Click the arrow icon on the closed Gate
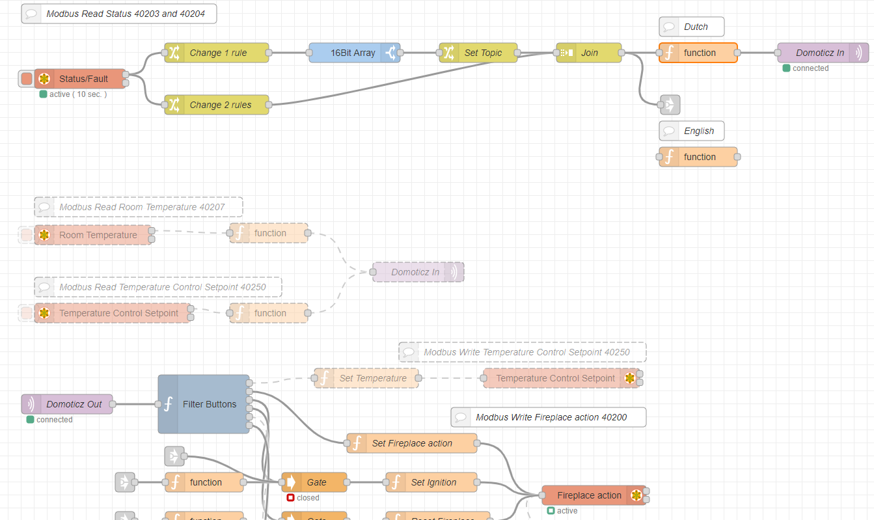This screenshot has height=520, width=874. click(x=292, y=482)
